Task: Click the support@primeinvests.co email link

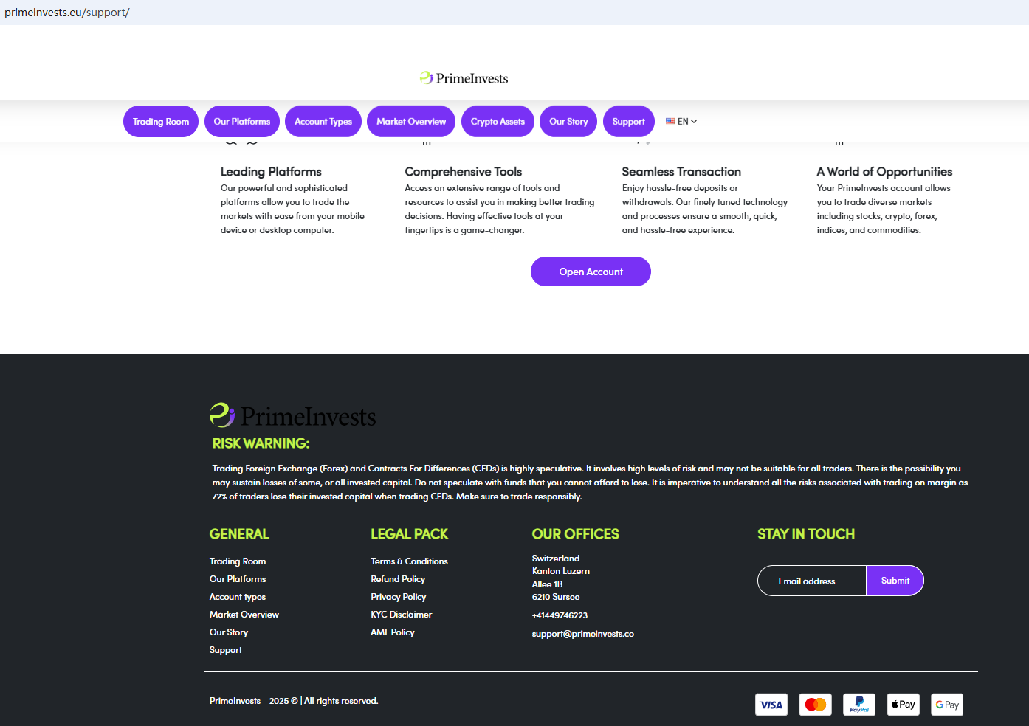Action: tap(583, 634)
